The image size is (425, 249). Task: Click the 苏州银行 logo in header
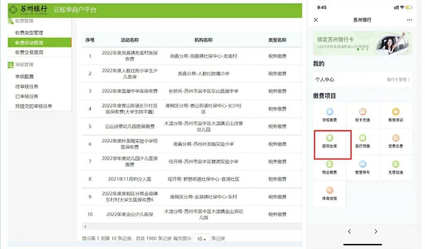[x=28, y=10]
